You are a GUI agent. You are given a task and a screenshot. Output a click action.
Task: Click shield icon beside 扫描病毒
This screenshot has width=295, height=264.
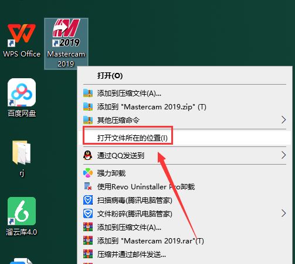pos(88,200)
